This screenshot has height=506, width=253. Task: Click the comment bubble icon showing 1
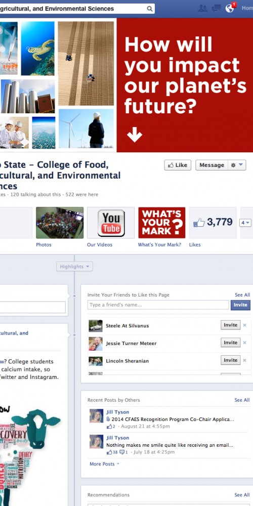(x=122, y=452)
